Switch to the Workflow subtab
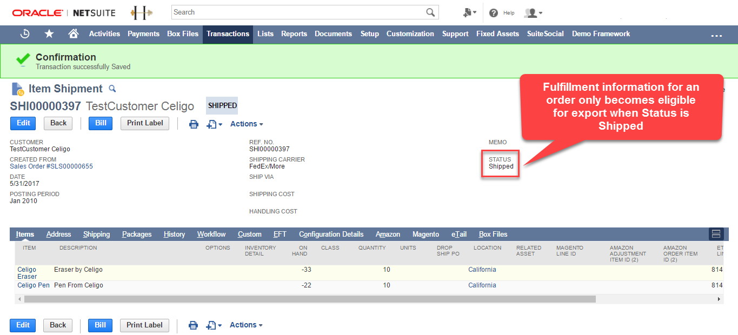This screenshot has width=738, height=335. pos(211,234)
